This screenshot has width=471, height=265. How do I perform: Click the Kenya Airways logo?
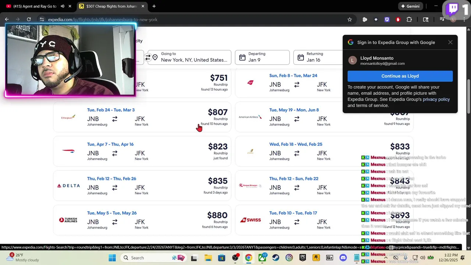click(x=250, y=185)
